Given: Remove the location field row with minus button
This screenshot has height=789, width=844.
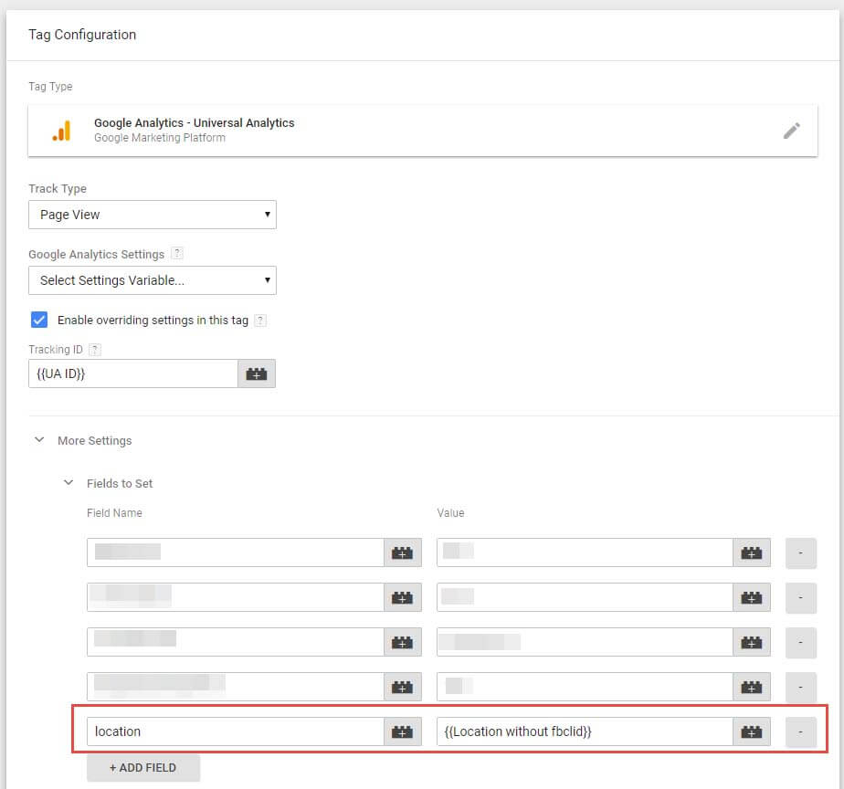Looking at the screenshot, I should [x=801, y=731].
